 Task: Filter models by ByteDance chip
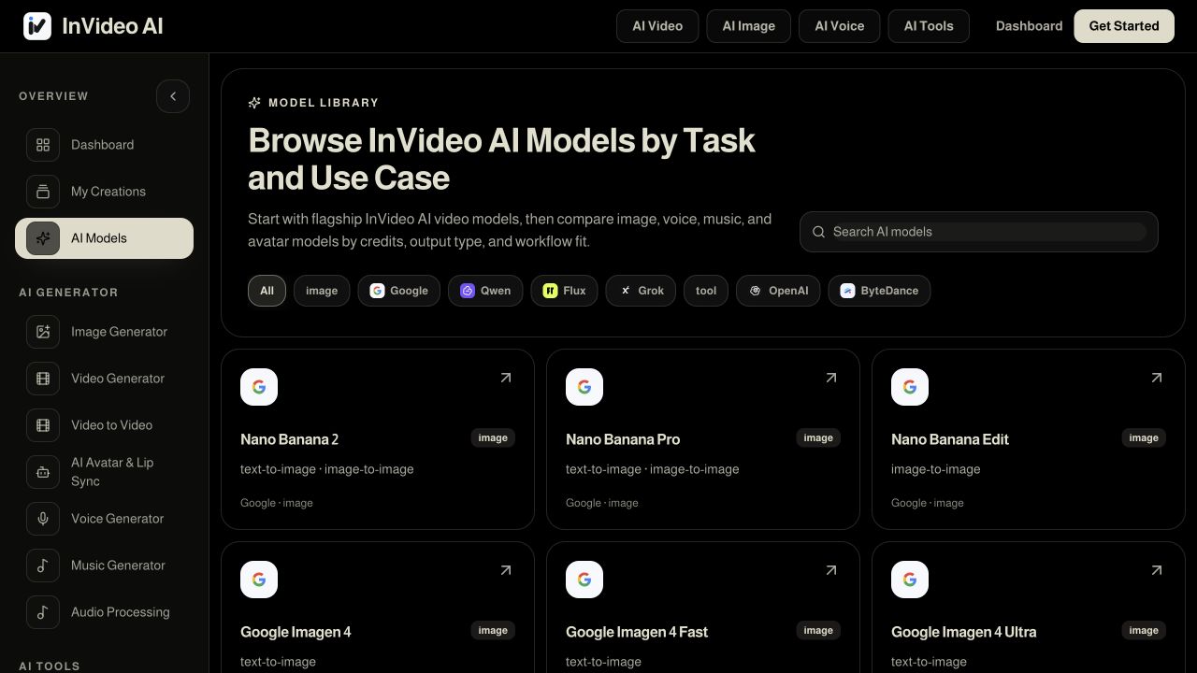(879, 291)
